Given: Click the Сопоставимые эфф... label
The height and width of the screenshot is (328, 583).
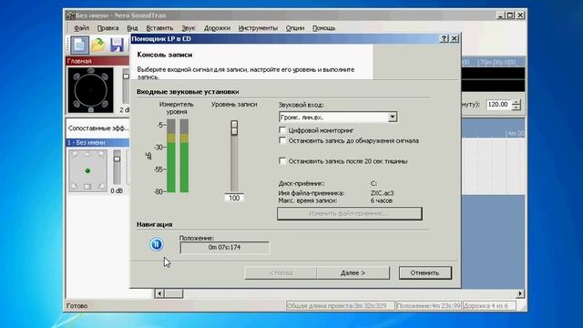Looking at the screenshot, I should tap(98, 128).
